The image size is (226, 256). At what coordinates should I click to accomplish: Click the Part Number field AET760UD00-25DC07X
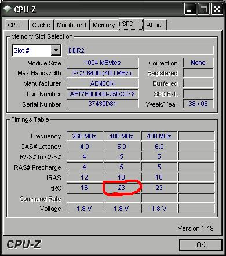coord(103,94)
